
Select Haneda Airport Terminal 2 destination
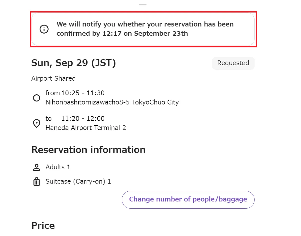pyautogui.click(x=86, y=128)
